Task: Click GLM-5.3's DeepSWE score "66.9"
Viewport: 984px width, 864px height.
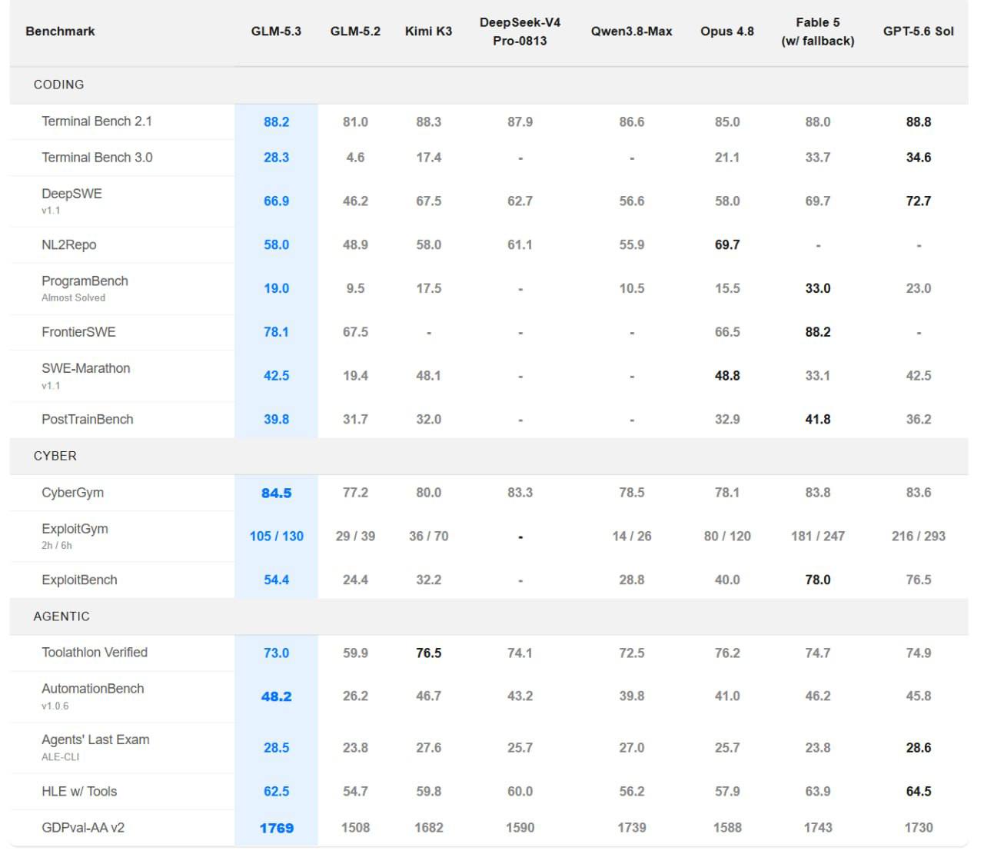Action: pos(276,201)
